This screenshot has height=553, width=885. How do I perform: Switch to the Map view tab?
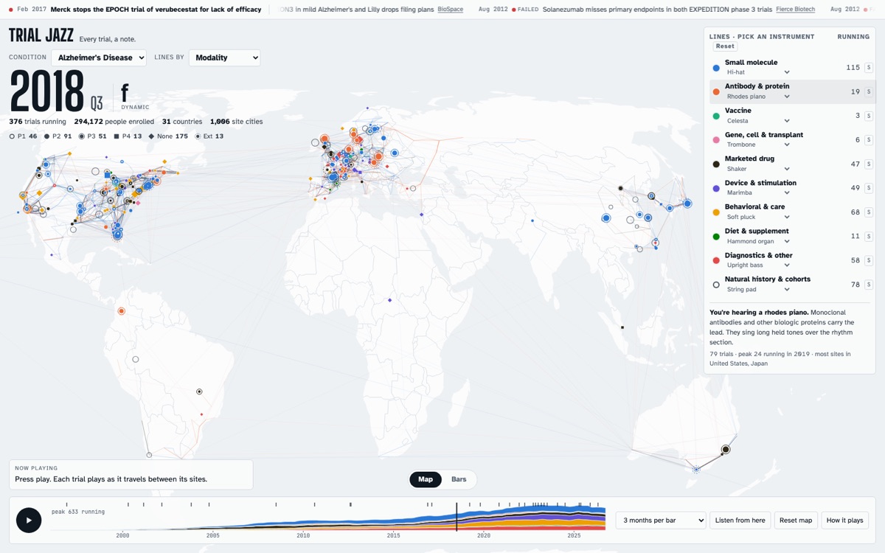(x=426, y=479)
